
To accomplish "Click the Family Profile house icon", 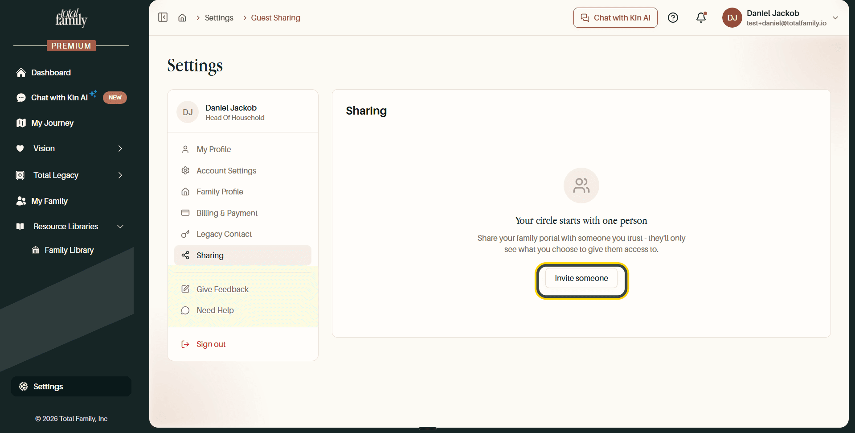I will pos(185,192).
